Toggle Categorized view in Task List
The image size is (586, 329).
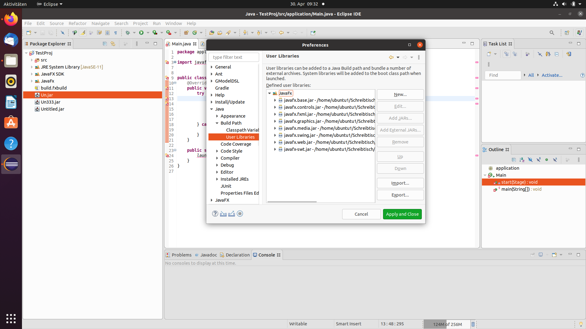pyautogui.click(x=507, y=54)
